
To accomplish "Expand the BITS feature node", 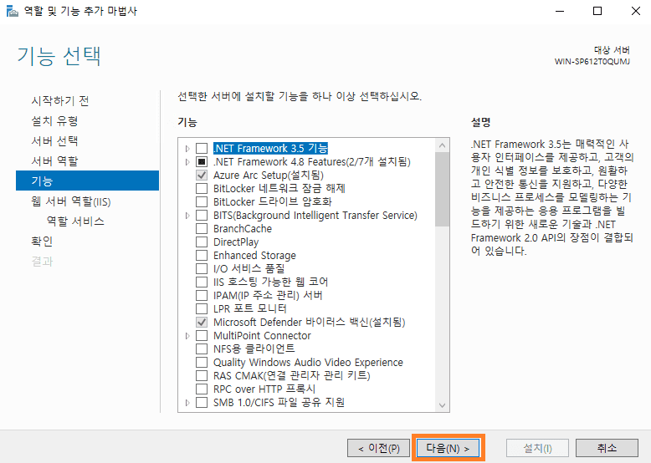I will point(187,215).
